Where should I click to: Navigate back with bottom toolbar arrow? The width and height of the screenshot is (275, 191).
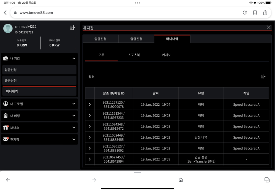[x=8, y=180]
